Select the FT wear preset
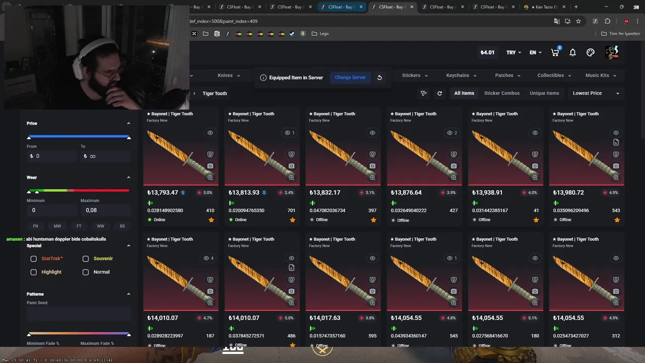The width and height of the screenshot is (645, 363). [x=79, y=226]
